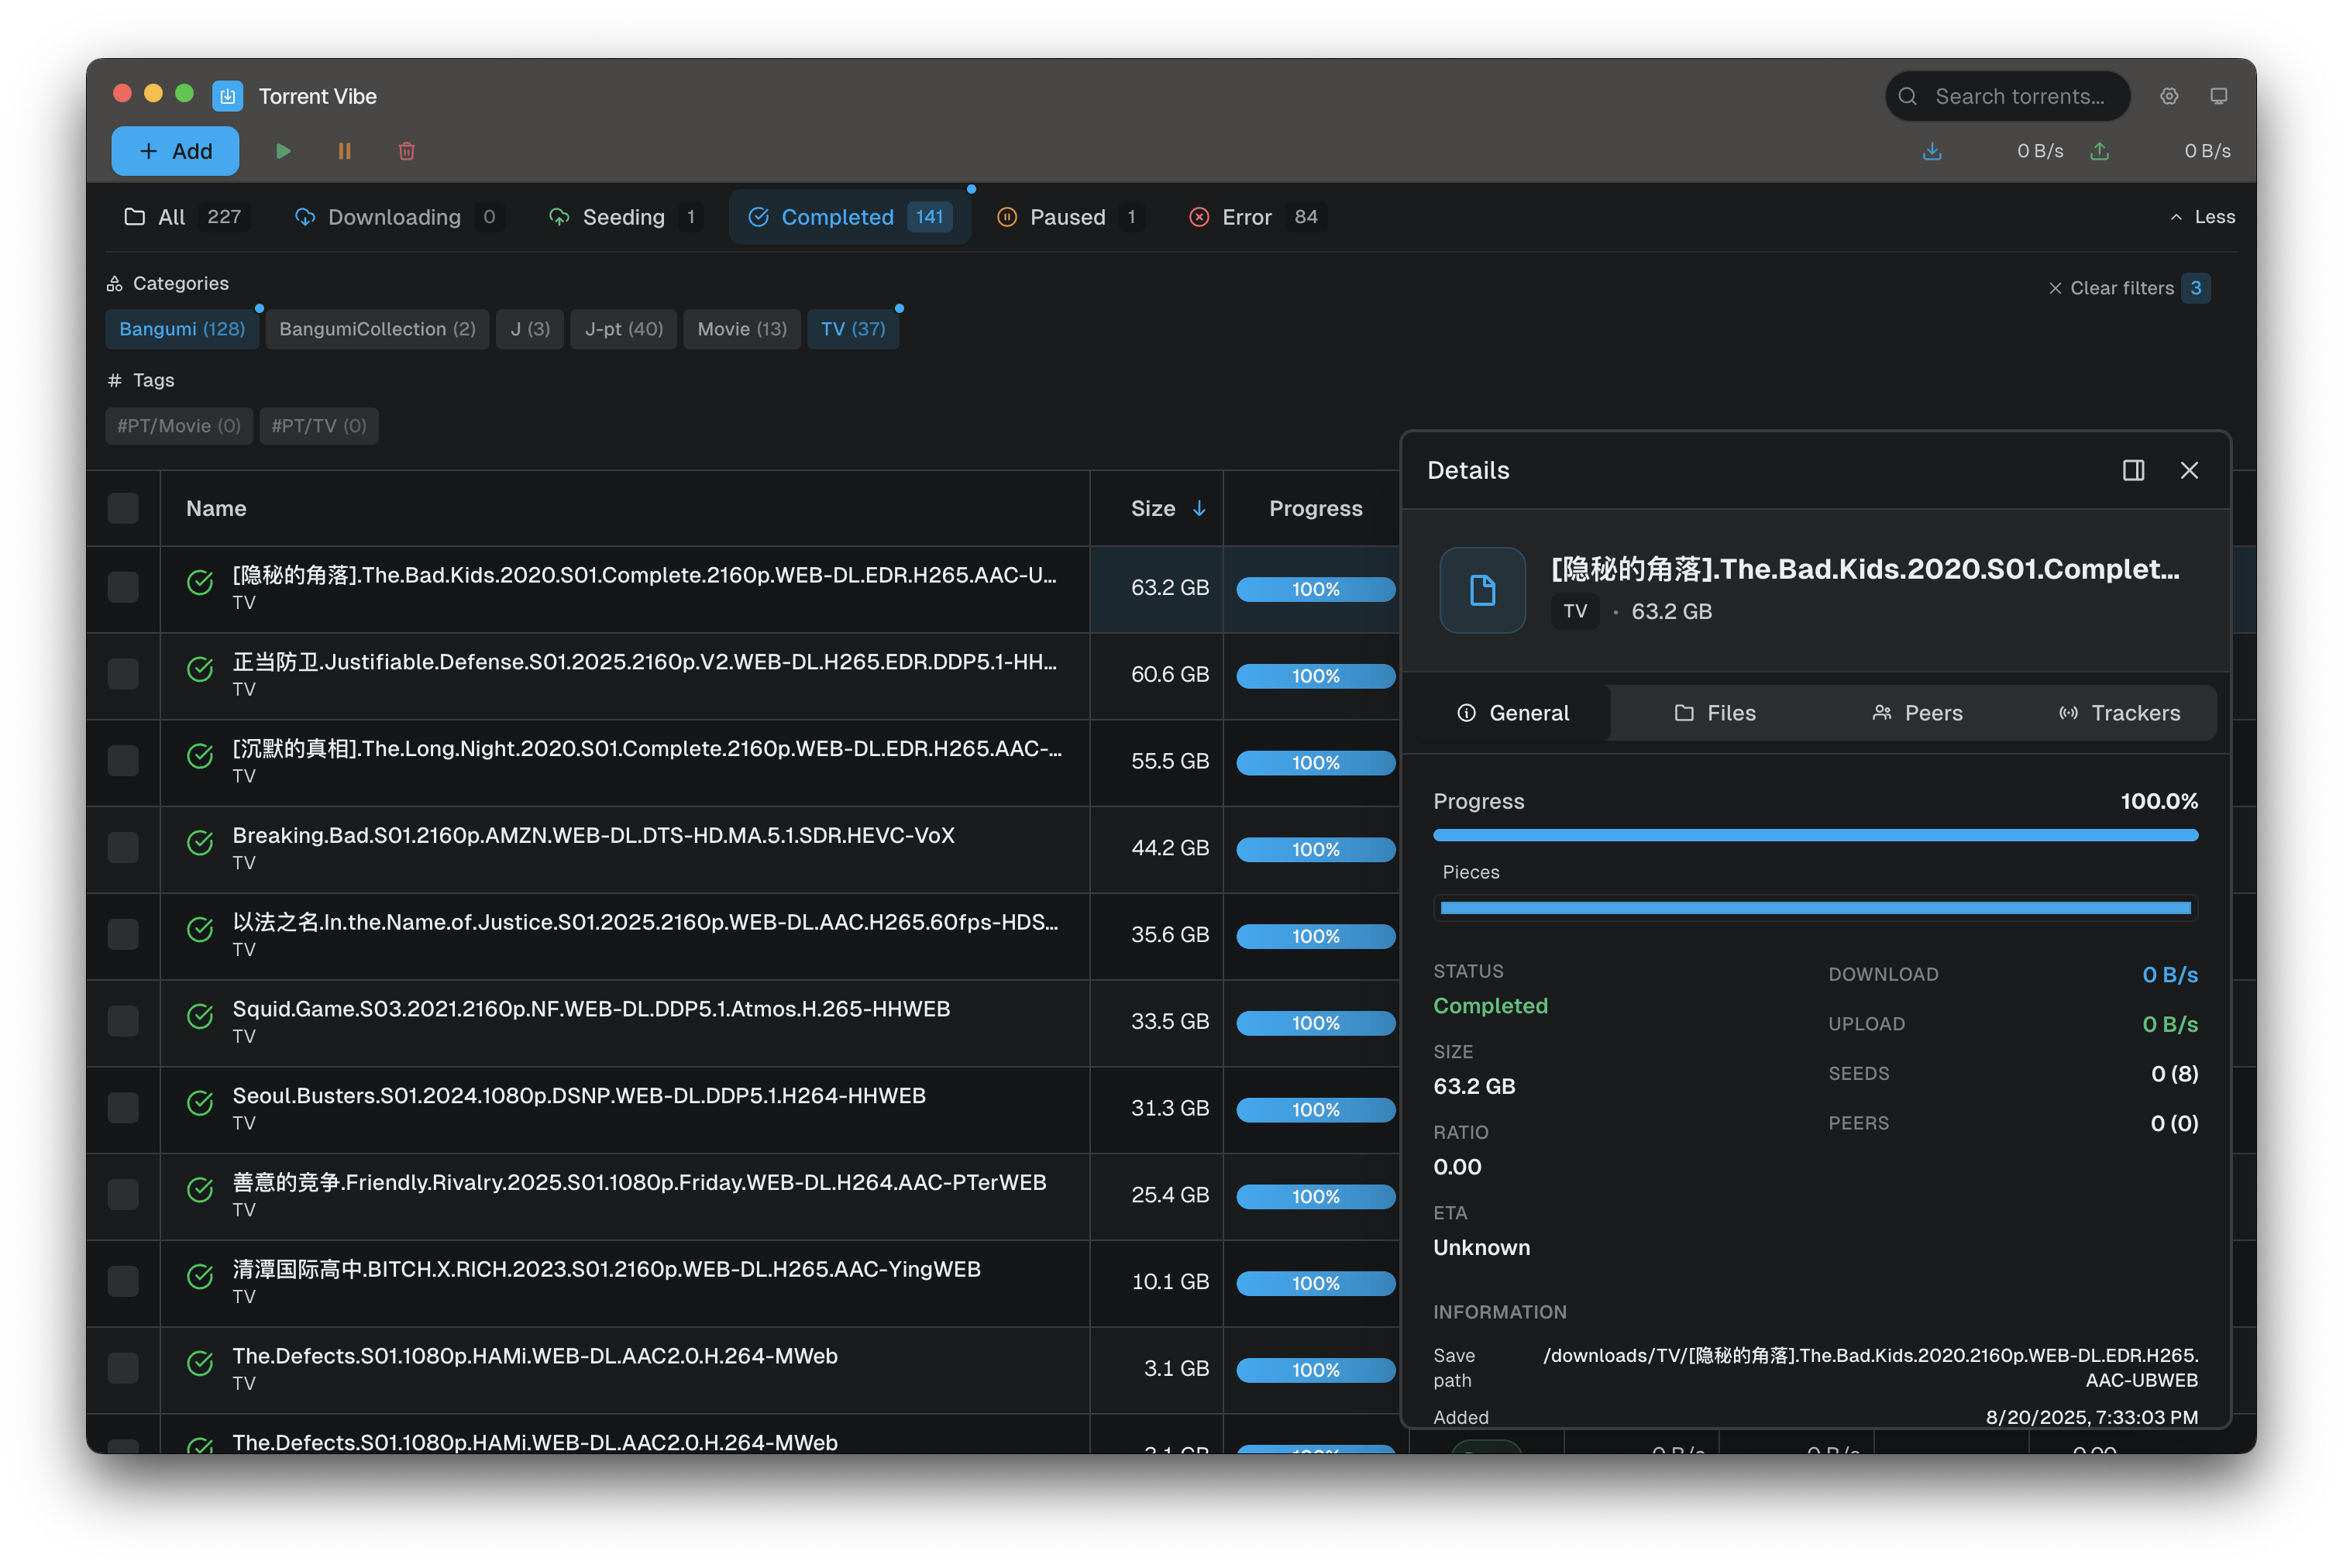Viewport: 2343px width, 1568px height.
Task: Click completed status icon for Squid.Game row
Action: coord(200,1017)
